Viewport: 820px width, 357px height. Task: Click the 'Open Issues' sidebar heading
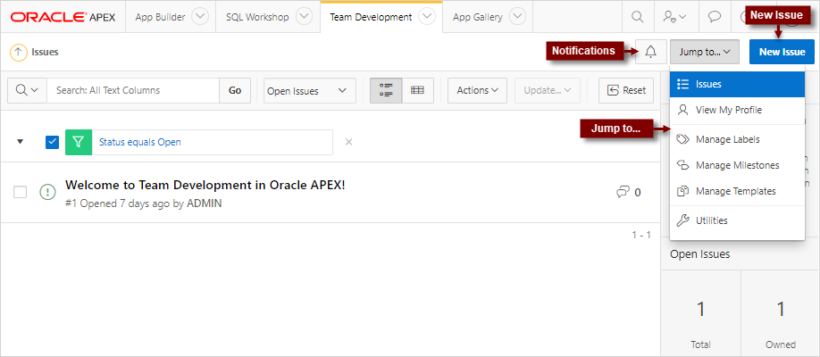point(700,254)
